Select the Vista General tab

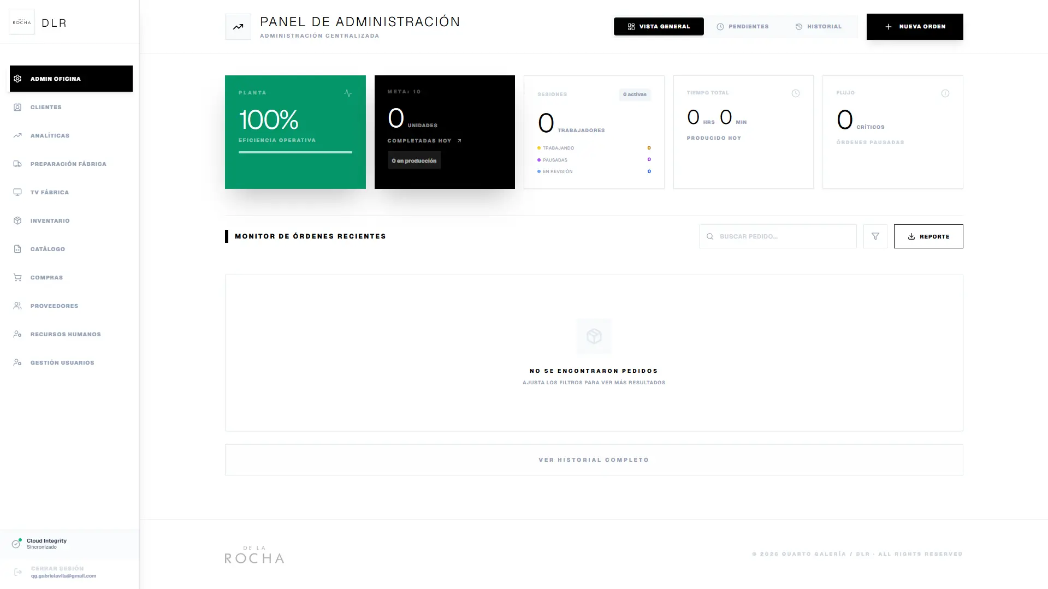(659, 27)
